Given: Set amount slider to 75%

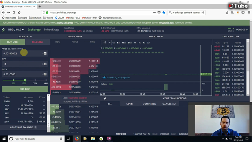Looking at the screenshot, I should click(35, 80).
